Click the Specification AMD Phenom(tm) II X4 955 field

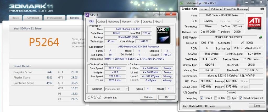pyautogui.click(x=138, y=47)
